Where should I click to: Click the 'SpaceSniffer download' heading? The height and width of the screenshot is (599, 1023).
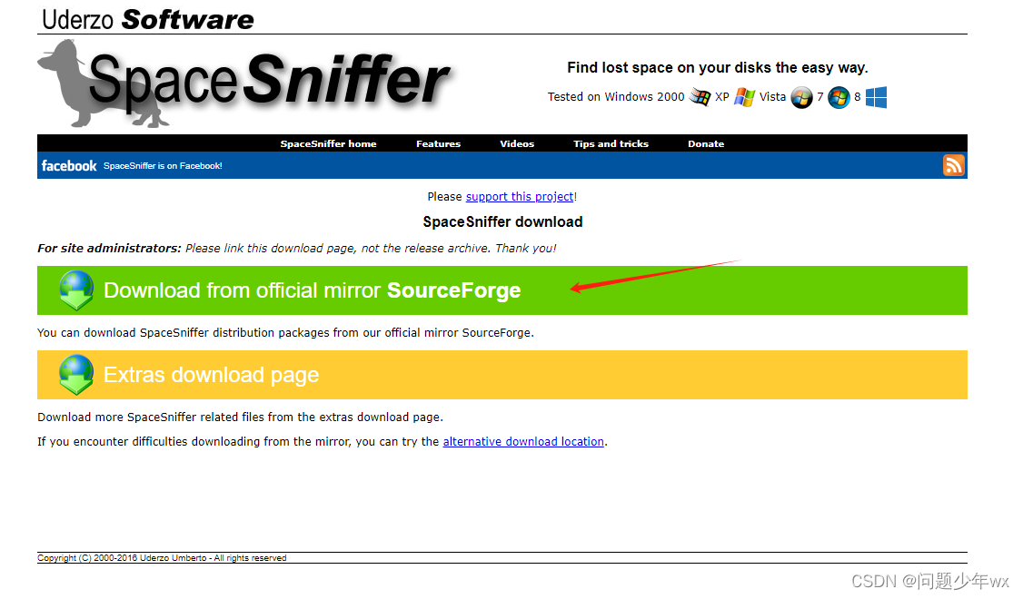click(x=502, y=221)
